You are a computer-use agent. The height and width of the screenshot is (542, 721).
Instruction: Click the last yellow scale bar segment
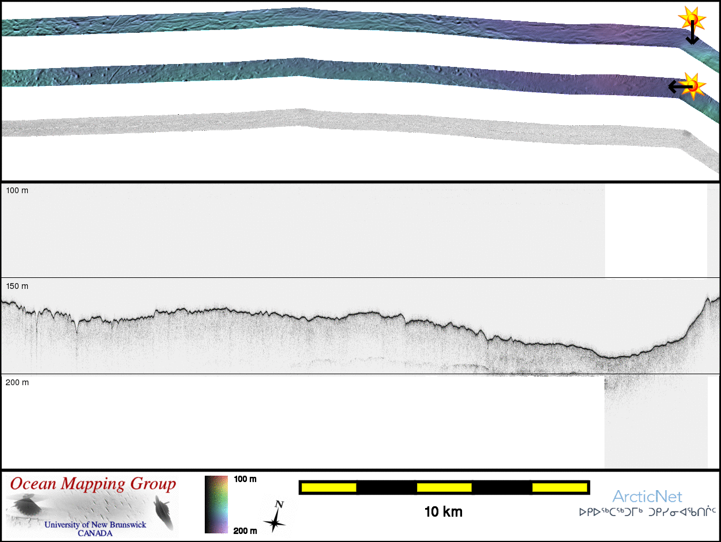coord(559,488)
